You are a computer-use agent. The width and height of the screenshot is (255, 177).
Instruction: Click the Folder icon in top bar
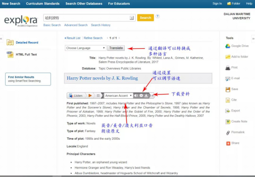[229, 3]
